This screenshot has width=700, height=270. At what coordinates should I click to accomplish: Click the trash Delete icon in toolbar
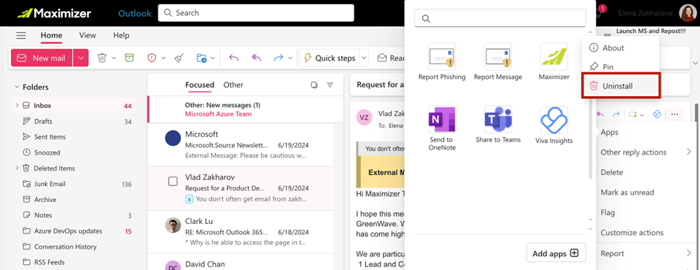click(x=103, y=58)
